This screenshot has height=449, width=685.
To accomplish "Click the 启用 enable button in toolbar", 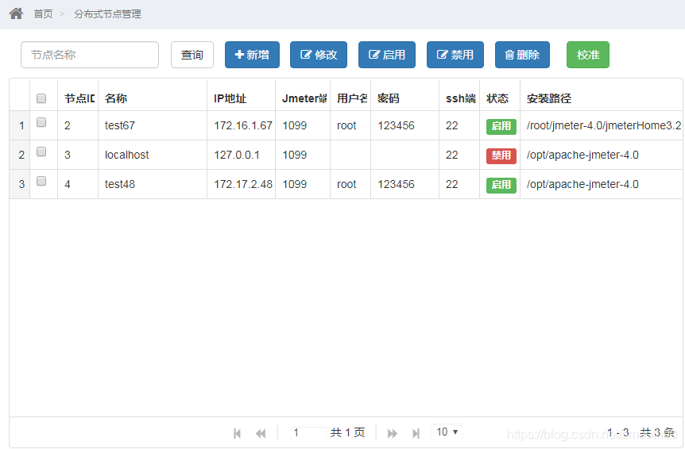I will click(387, 55).
